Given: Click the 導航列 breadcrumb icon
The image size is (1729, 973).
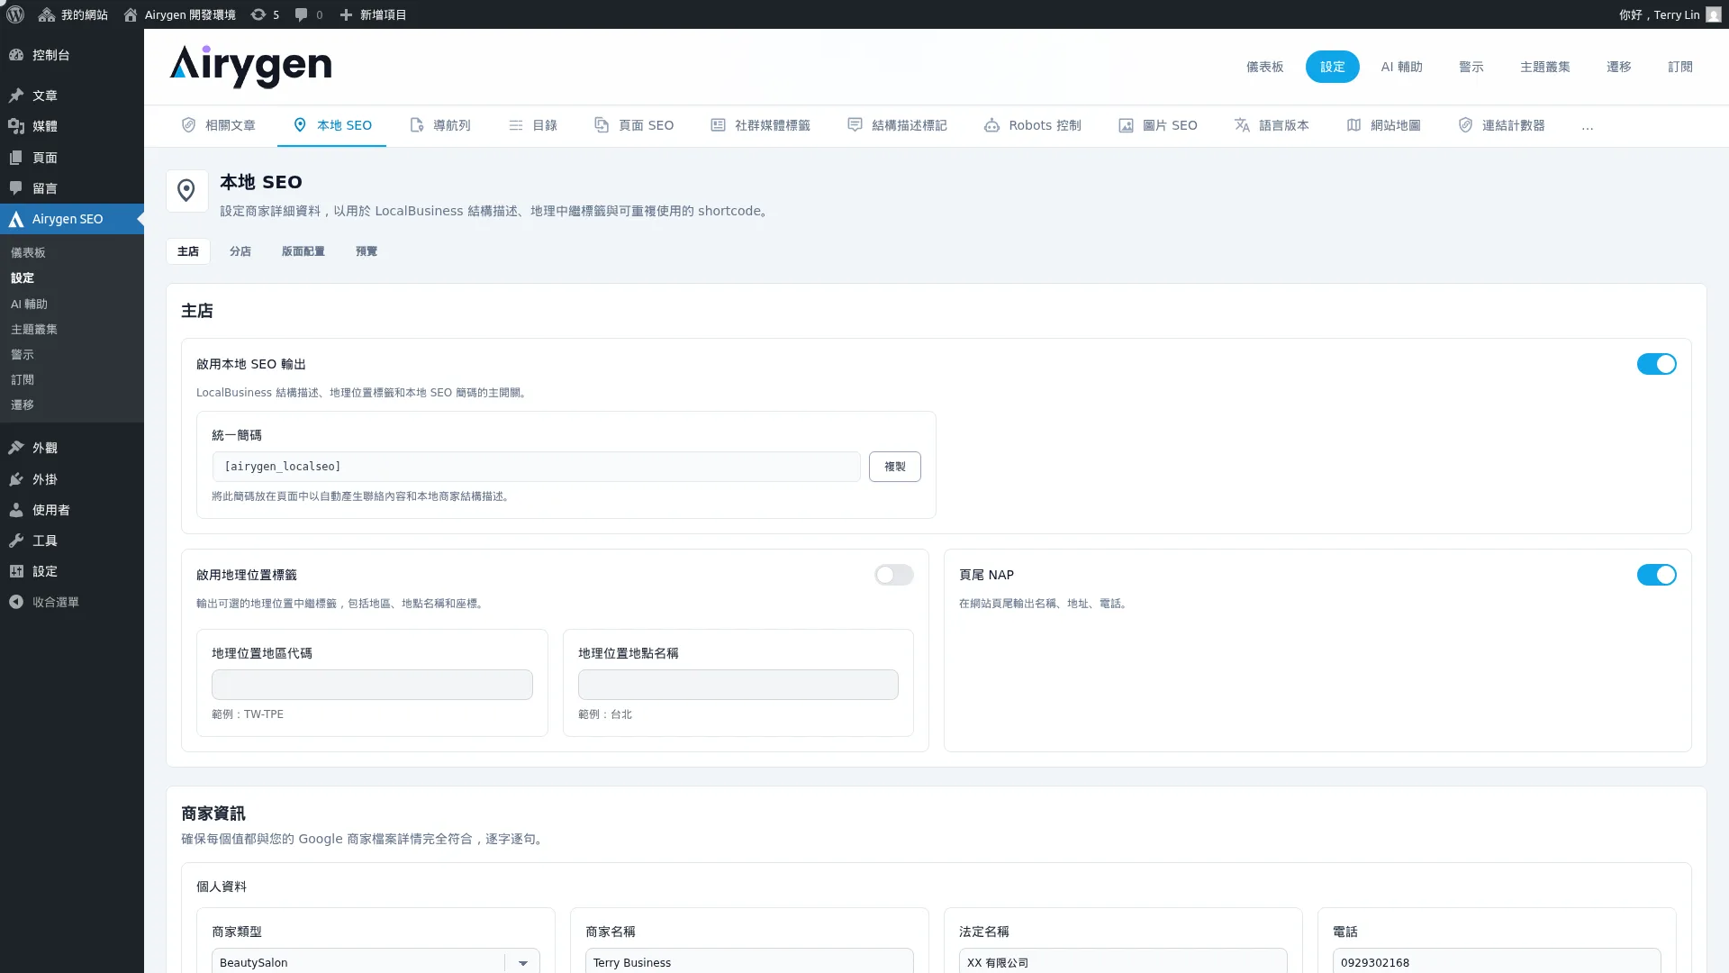Looking at the screenshot, I should point(416,125).
